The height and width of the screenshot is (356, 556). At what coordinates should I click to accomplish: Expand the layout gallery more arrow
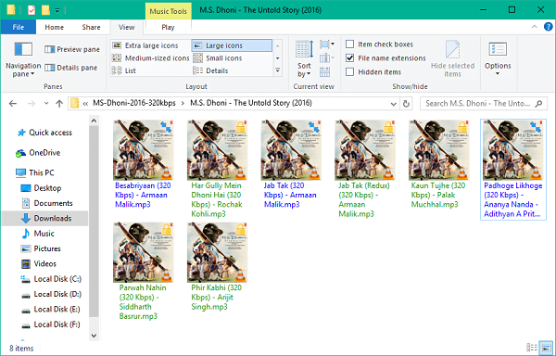click(278, 70)
